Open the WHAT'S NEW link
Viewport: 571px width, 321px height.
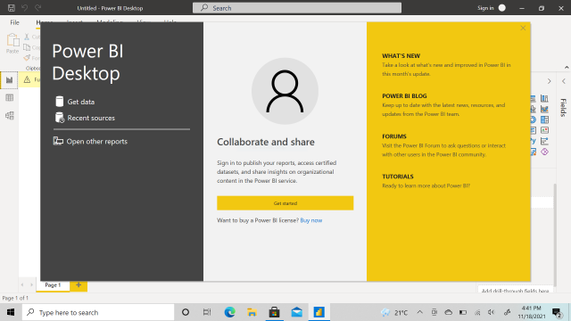(401, 55)
